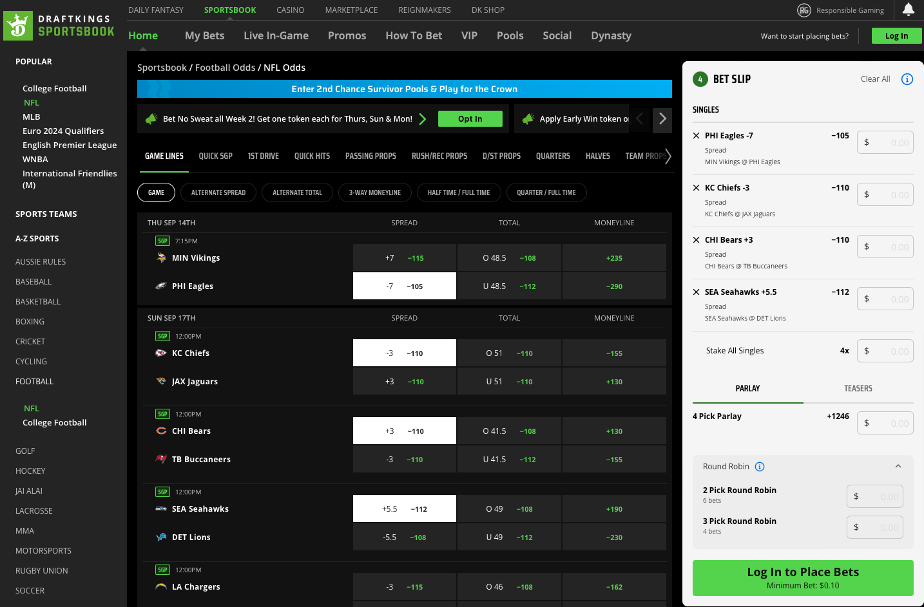Toggle SEA Seahawks +5.5 spread selection
The height and width of the screenshot is (607, 924).
coord(405,509)
